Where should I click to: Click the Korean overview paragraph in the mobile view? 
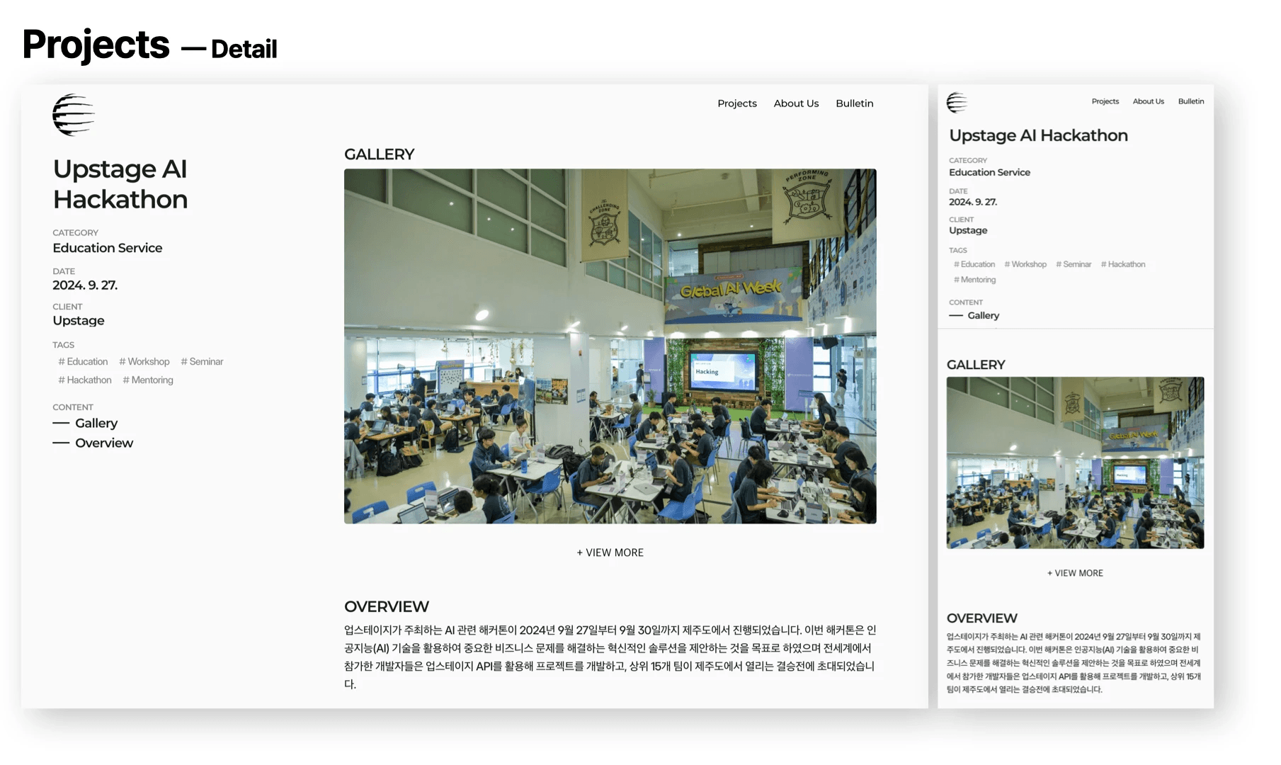tap(1075, 663)
